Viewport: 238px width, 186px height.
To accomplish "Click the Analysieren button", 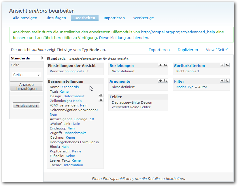I will point(26,106).
